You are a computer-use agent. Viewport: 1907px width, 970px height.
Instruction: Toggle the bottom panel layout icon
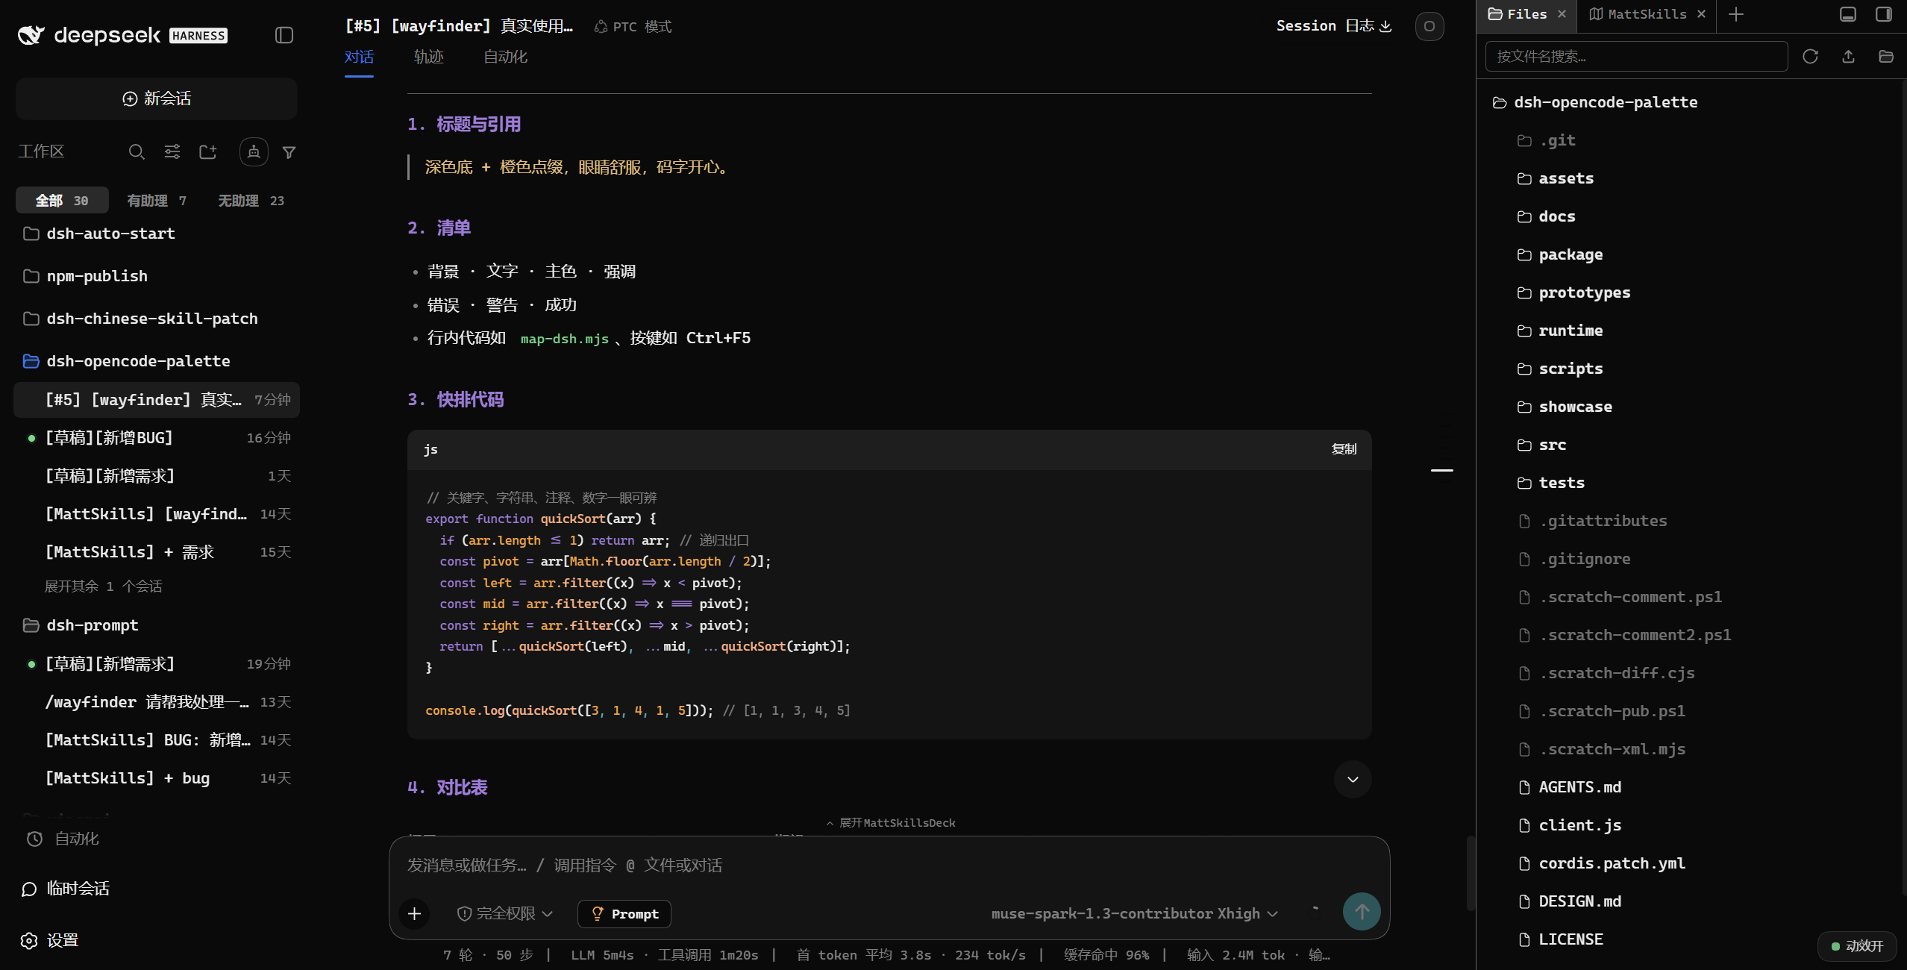click(x=1848, y=14)
